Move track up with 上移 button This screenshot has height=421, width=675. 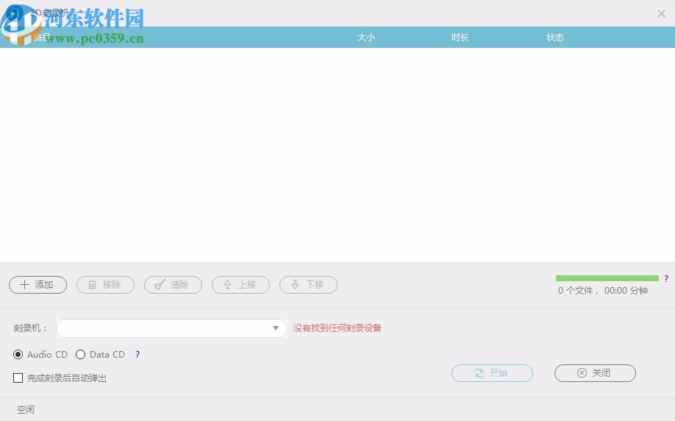pos(240,285)
